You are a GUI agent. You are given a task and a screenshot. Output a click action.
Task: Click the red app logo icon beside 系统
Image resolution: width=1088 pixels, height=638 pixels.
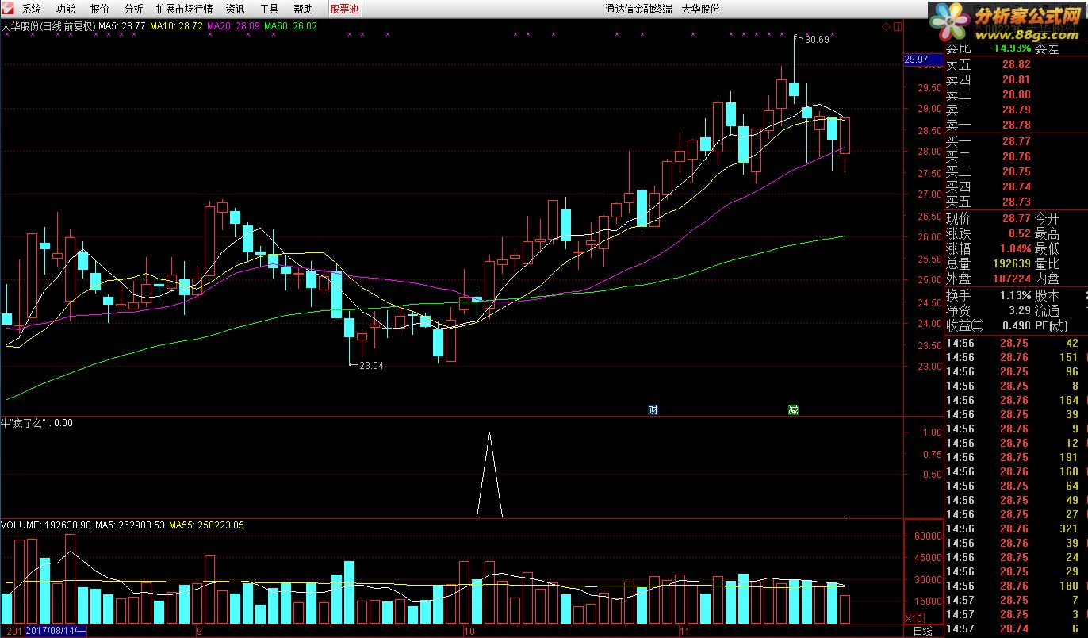pyautogui.click(x=9, y=9)
